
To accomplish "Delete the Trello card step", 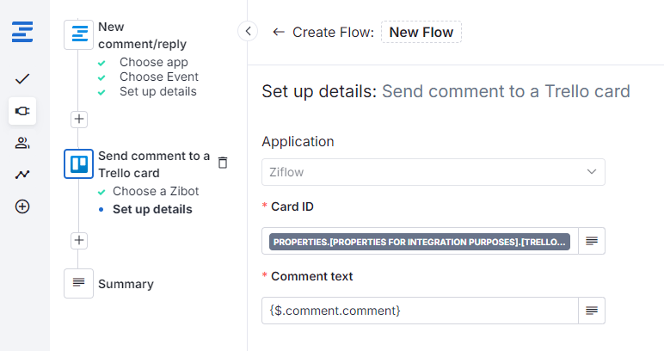I will (x=223, y=163).
